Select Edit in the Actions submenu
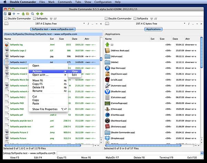The image size is (207, 163). click(75, 75)
